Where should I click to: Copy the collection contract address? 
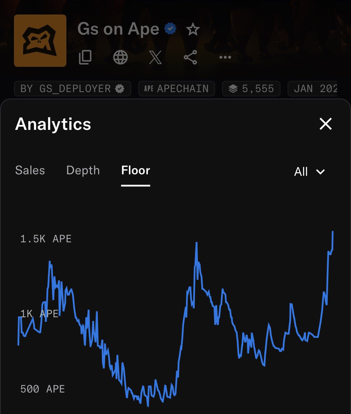pyautogui.click(x=85, y=57)
